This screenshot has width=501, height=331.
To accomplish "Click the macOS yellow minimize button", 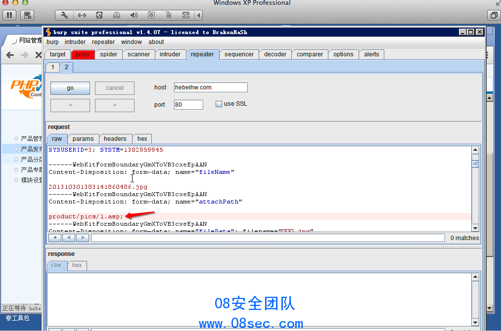I will coord(15,2).
